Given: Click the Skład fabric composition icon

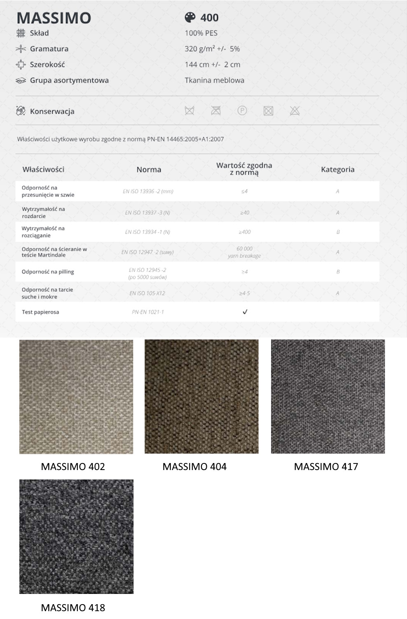Looking at the screenshot, I should pyautogui.click(x=21, y=33).
